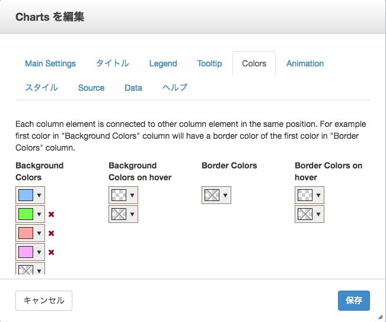Switch to the Main Settings tab
The height and width of the screenshot is (322, 386).
tap(50, 63)
